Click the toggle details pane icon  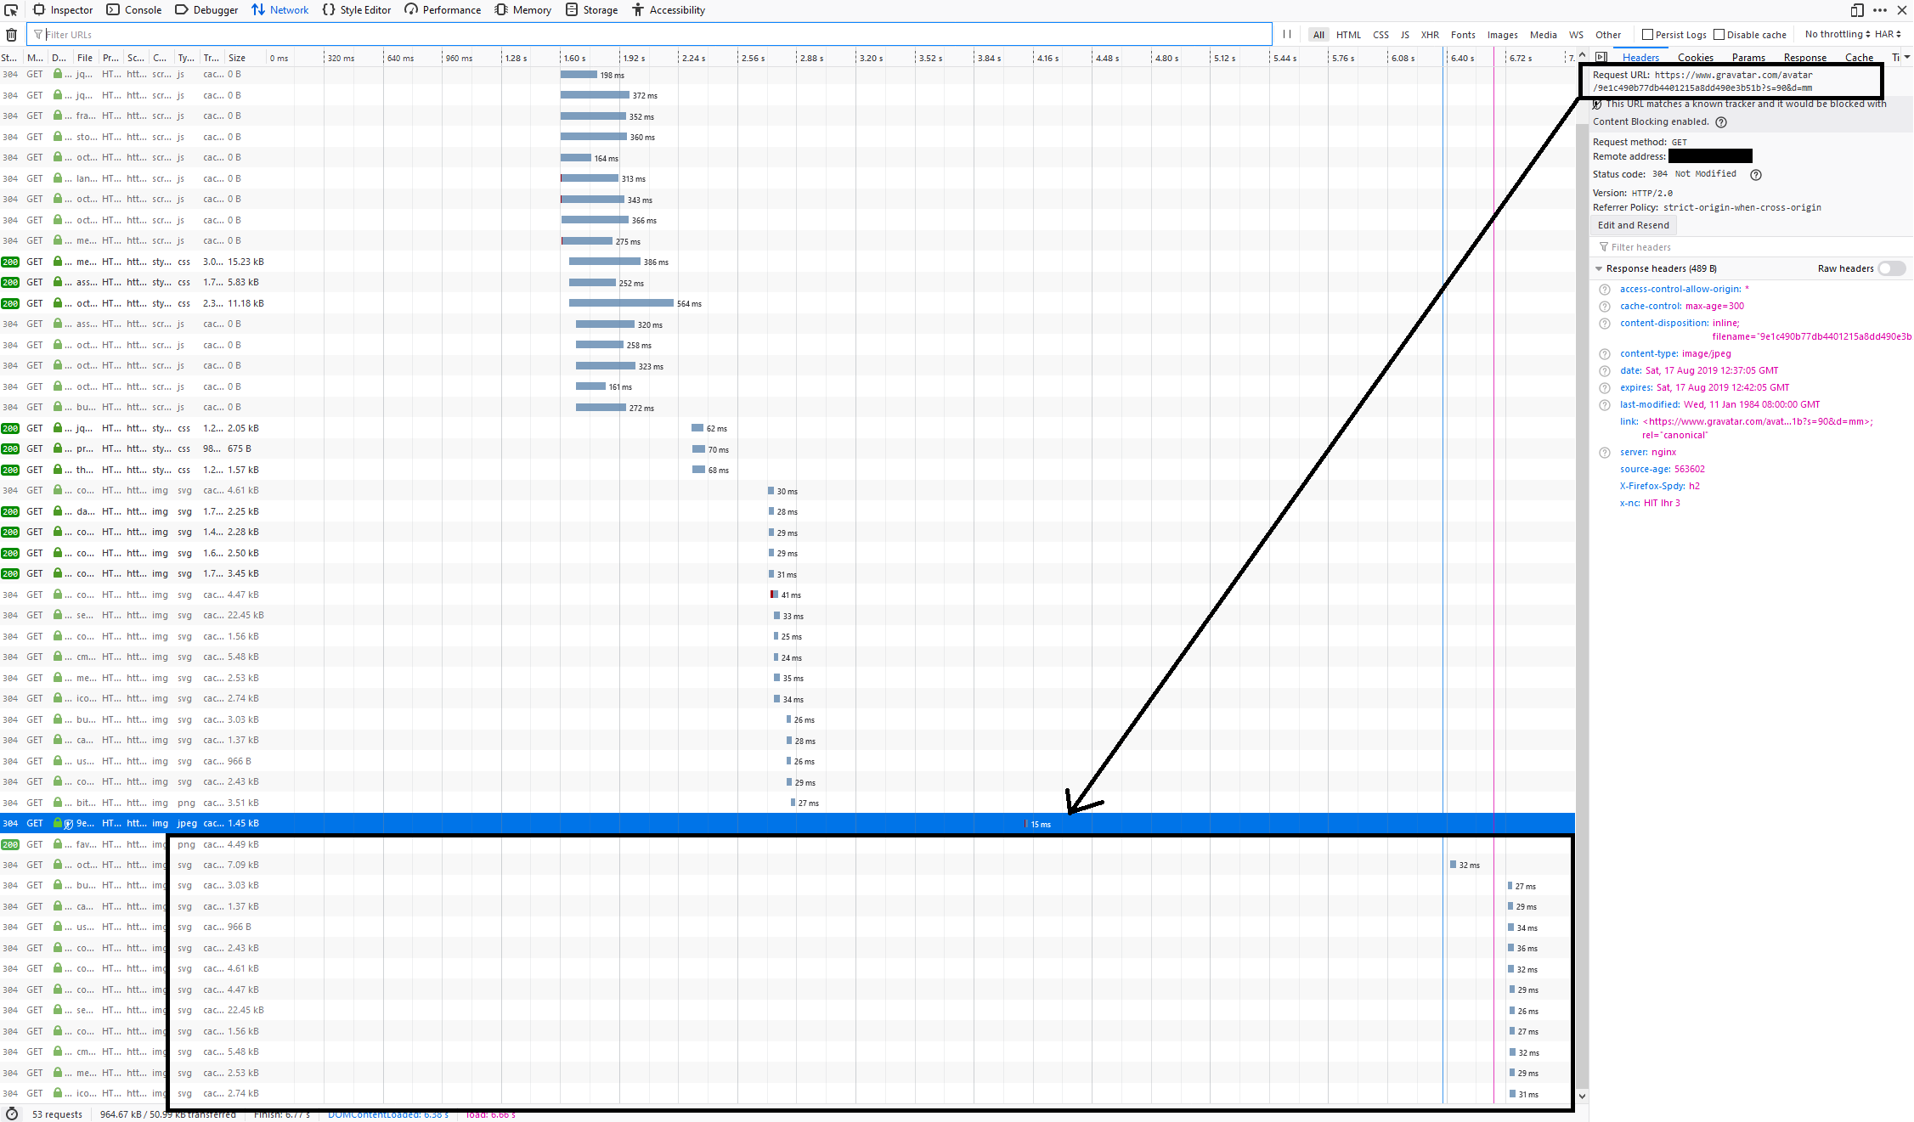1601,58
